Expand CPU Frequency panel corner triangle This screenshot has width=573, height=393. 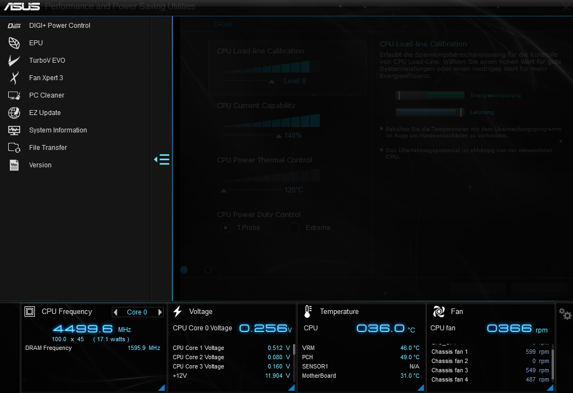click(x=162, y=388)
